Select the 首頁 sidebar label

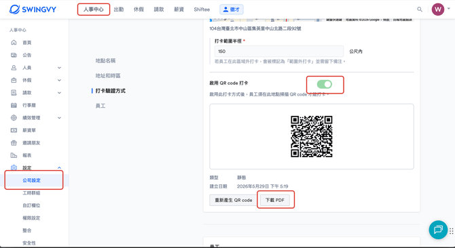[27, 43]
